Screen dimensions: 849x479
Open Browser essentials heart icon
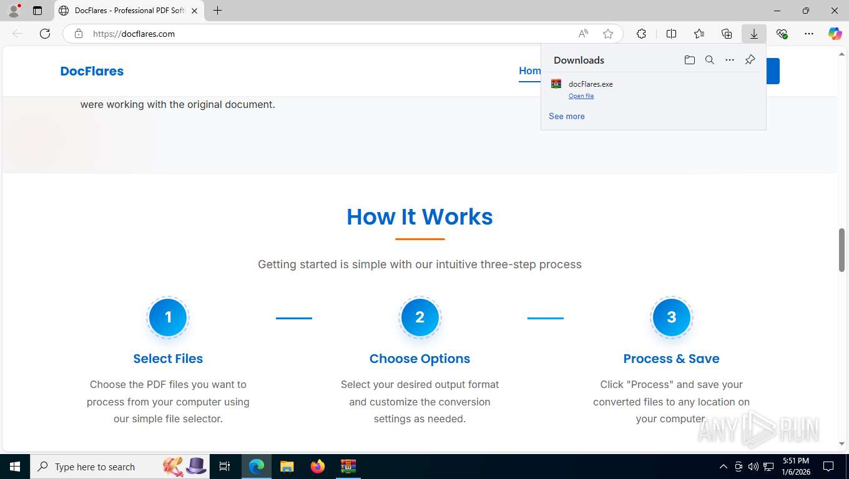[782, 34]
